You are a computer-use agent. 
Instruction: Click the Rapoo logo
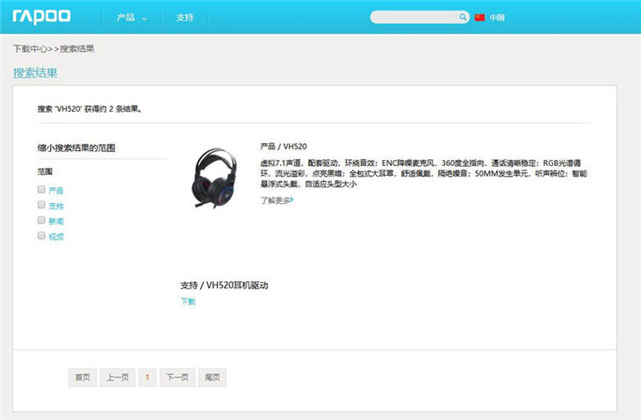[41, 17]
